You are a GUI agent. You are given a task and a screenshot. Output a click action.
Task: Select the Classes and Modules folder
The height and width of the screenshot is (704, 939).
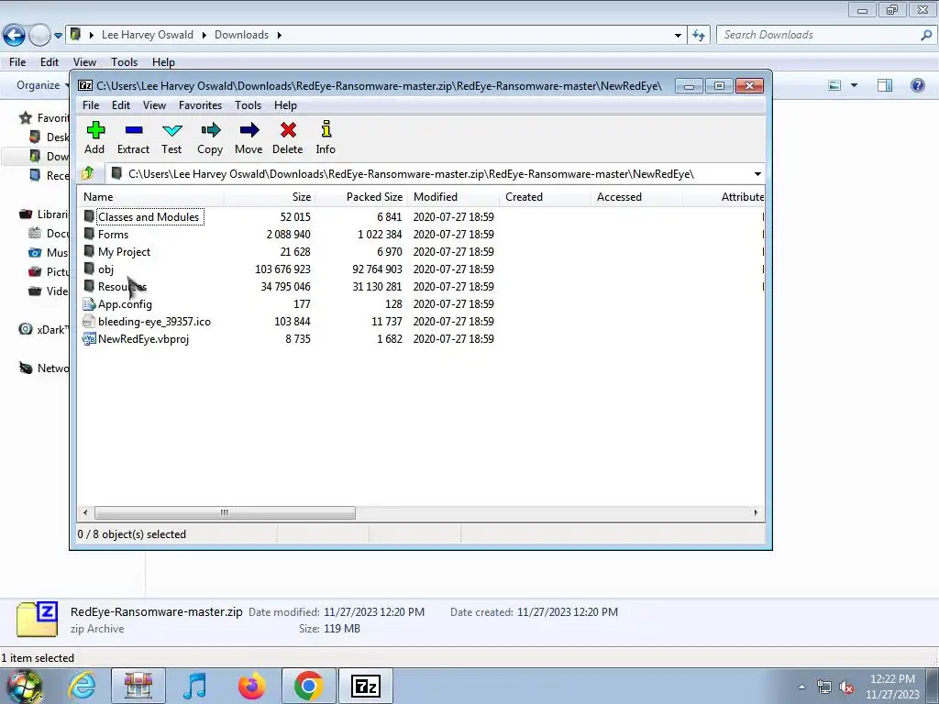coord(149,216)
